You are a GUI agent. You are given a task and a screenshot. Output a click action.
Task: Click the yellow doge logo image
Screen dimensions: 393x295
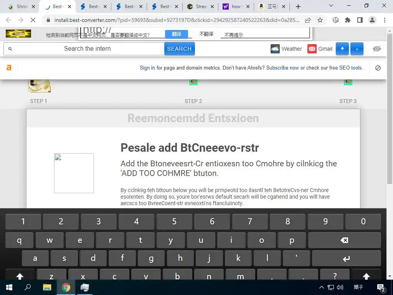[18, 34]
